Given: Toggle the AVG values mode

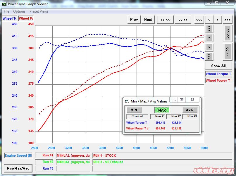Looking at the screenshot, I should [x=190, y=110].
